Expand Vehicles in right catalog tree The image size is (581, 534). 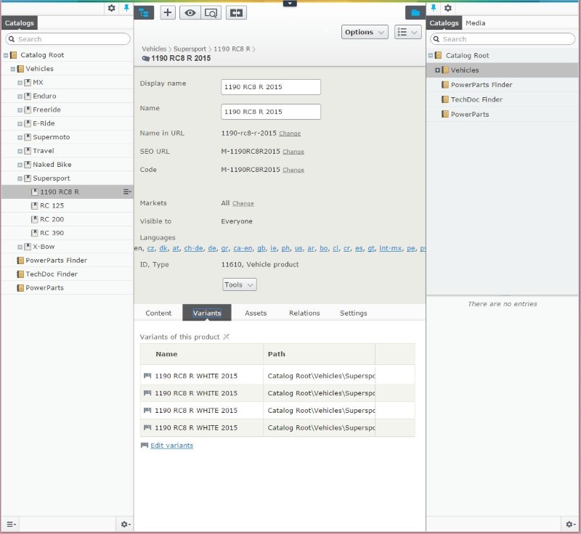click(x=438, y=70)
